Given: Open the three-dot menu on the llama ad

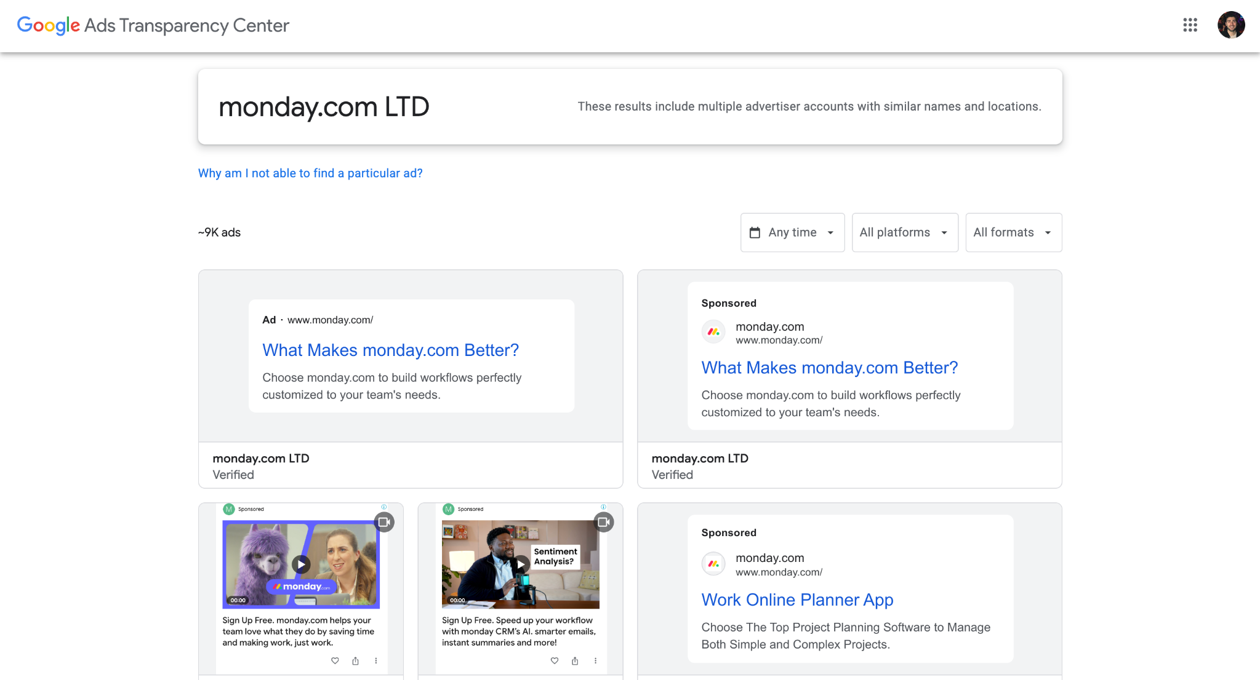Looking at the screenshot, I should 376,661.
